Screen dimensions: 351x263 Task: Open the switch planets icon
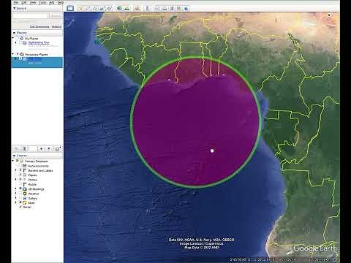[137, 8]
